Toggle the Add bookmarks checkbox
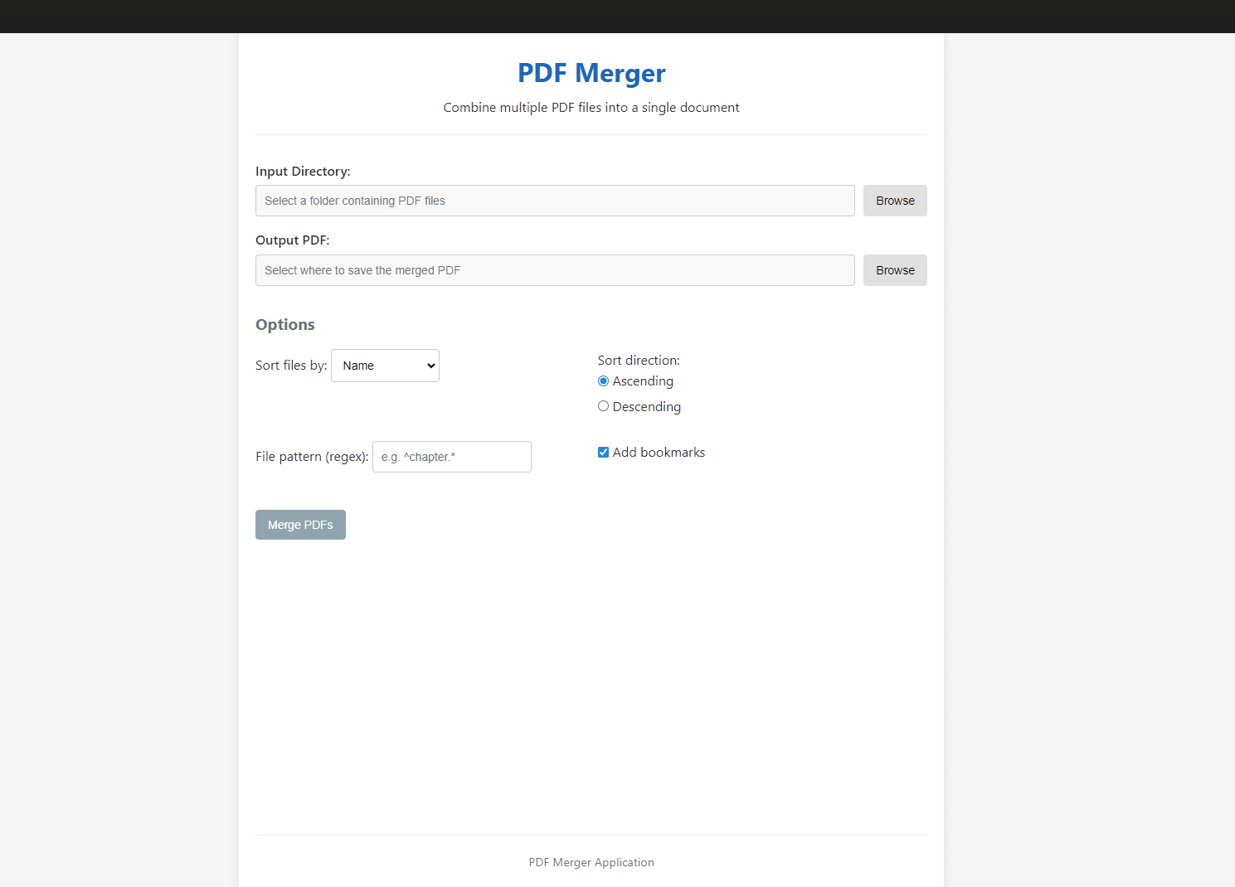This screenshot has width=1235, height=887. click(x=603, y=453)
